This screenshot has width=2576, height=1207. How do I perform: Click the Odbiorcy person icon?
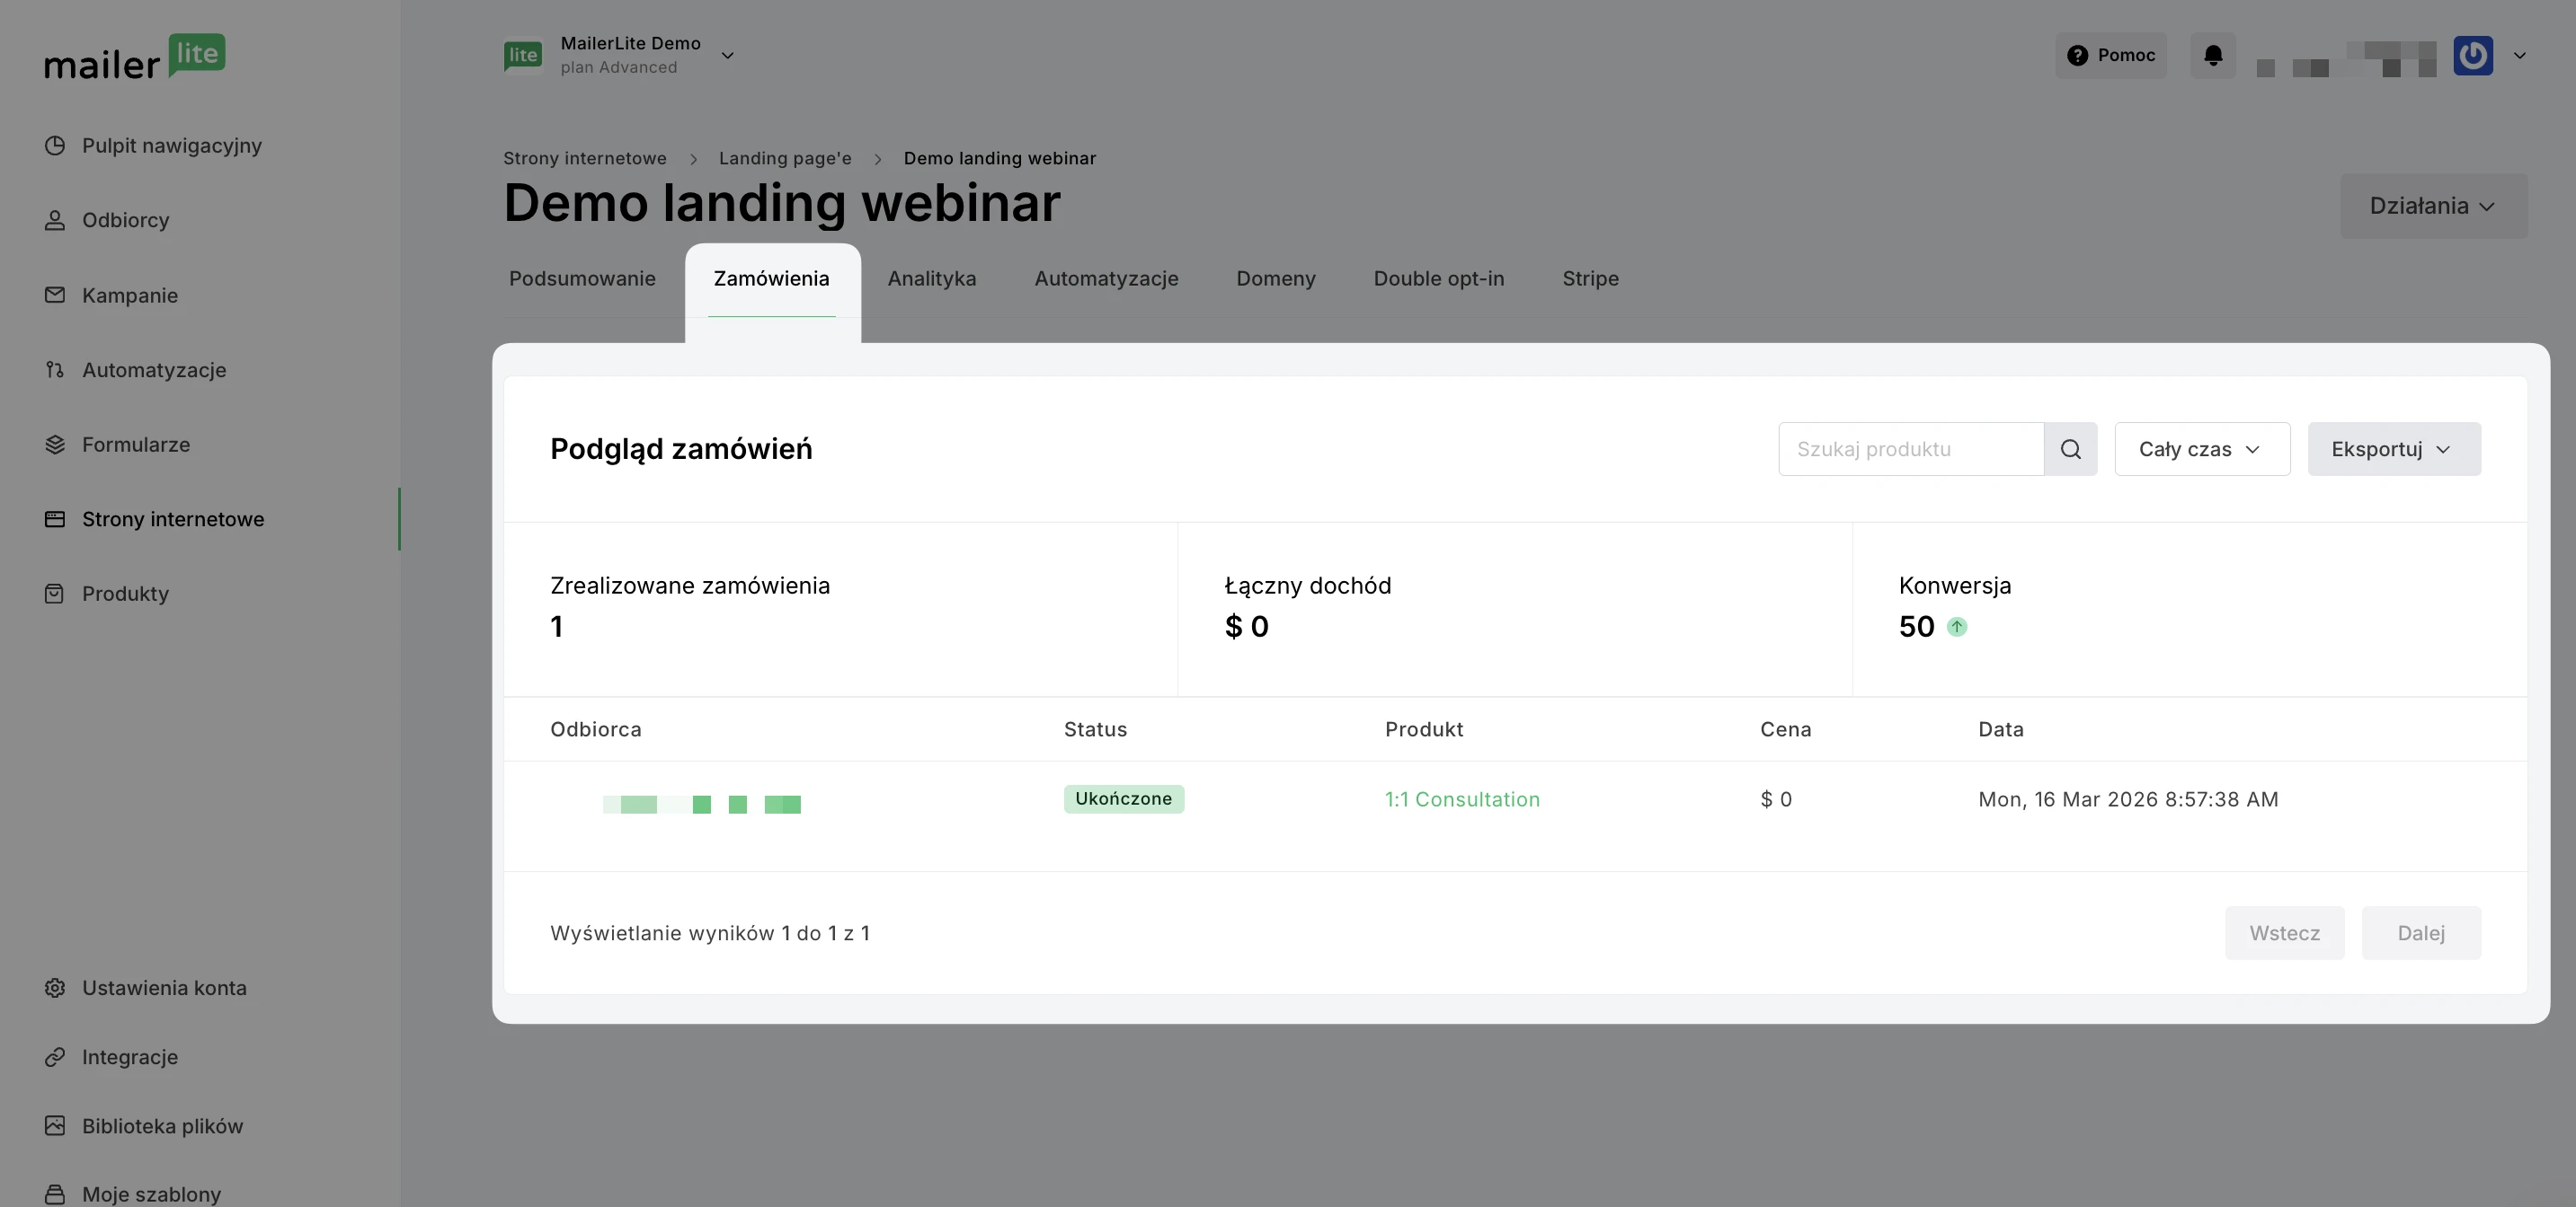[x=55, y=220]
